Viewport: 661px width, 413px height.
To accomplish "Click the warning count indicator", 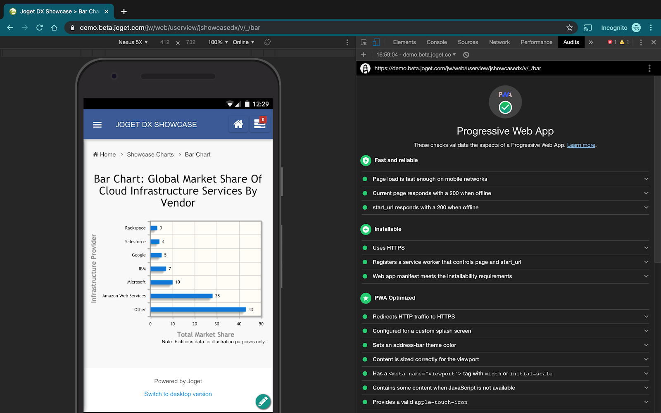I will (x=624, y=42).
